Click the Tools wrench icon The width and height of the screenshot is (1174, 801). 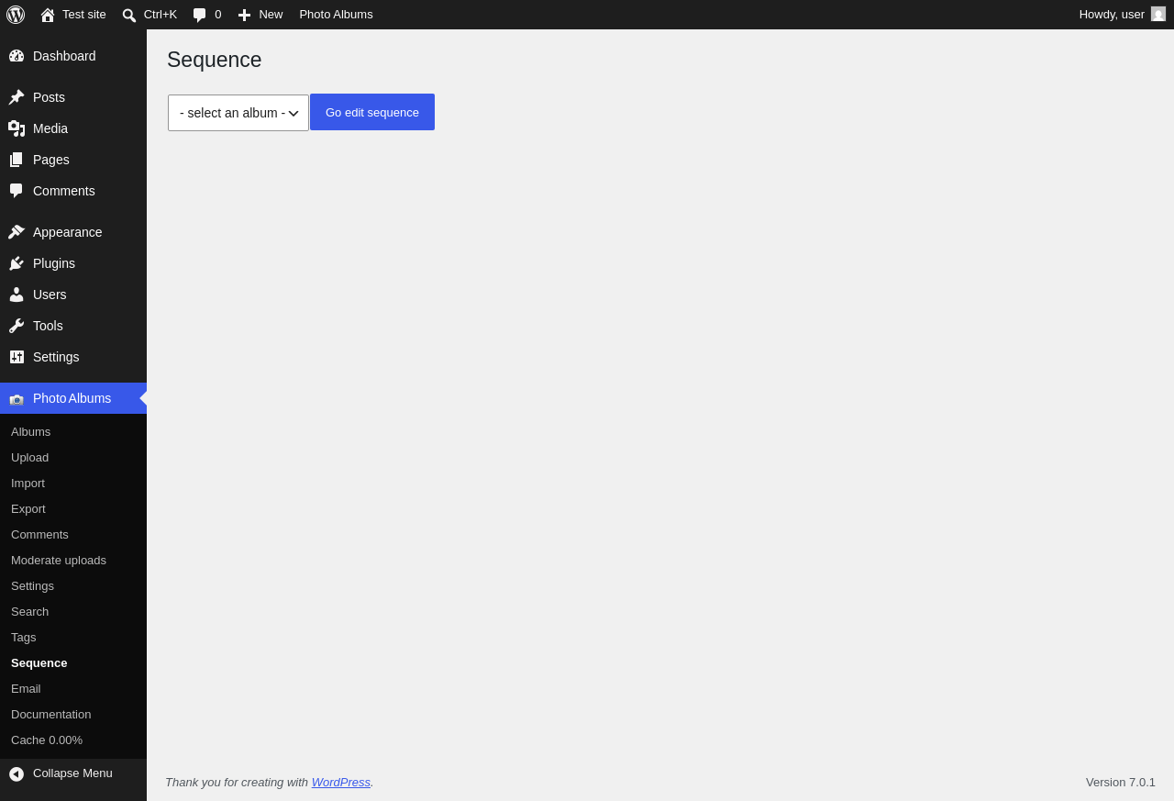pos(17,326)
